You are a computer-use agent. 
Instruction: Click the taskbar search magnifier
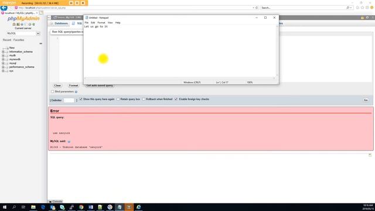click(x=14, y=207)
